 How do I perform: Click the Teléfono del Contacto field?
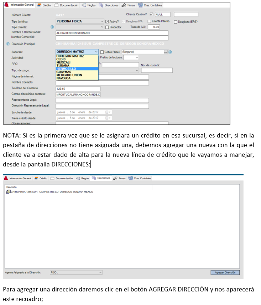pyautogui.click(x=78, y=89)
